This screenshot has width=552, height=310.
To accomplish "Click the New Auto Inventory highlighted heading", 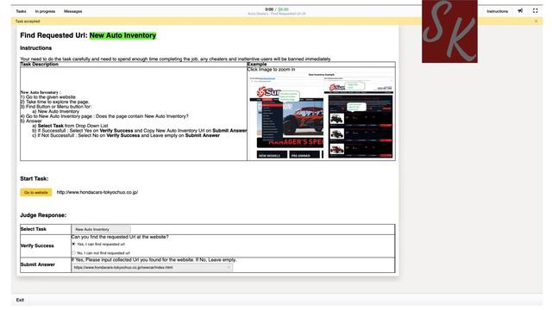I will 122,35.
